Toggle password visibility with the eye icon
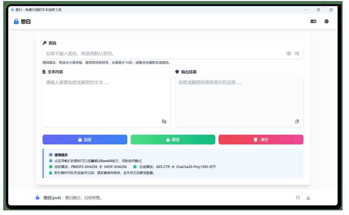Screen dimensions: 349x215 (x=289, y=54)
